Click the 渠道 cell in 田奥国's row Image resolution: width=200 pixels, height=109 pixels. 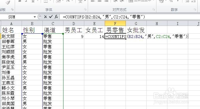(x=53, y=104)
